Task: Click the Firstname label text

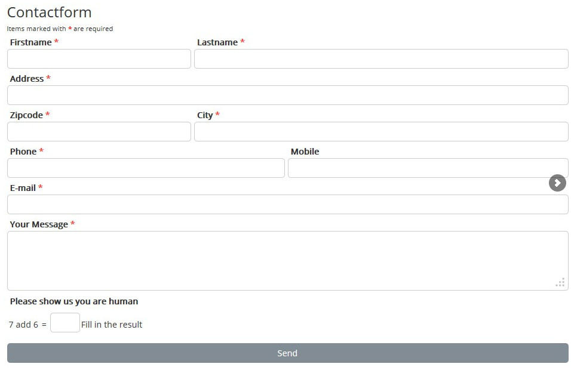Action: pyautogui.click(x=30, y=42)
